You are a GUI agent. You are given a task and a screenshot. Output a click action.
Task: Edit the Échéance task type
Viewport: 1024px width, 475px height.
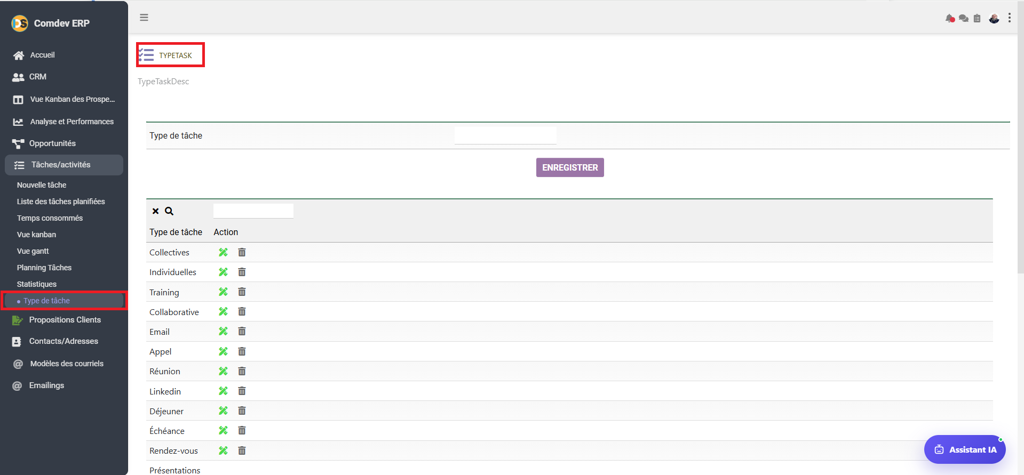(x=223, y=430)
